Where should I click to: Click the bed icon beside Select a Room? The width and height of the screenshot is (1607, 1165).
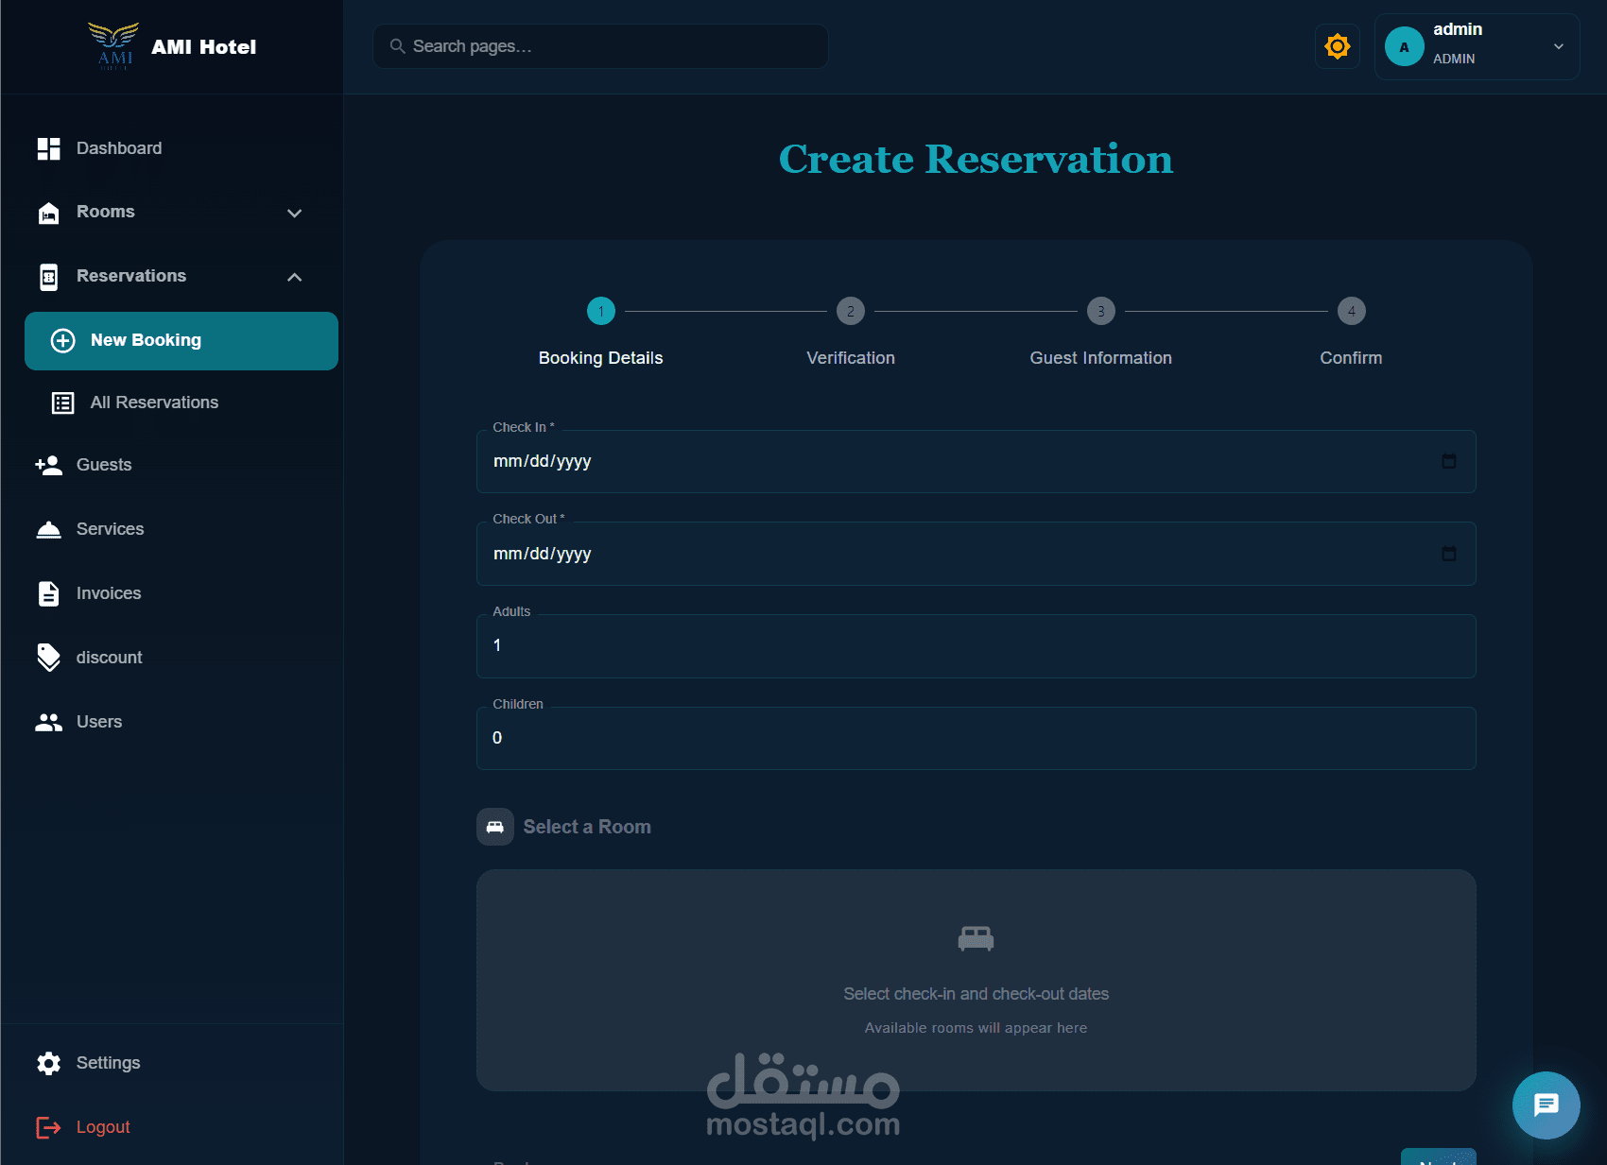pyautogui.click(x=495, y=827)
